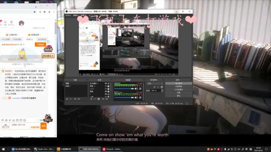Open the Mixer panel dock popout button

coord(144,80)
